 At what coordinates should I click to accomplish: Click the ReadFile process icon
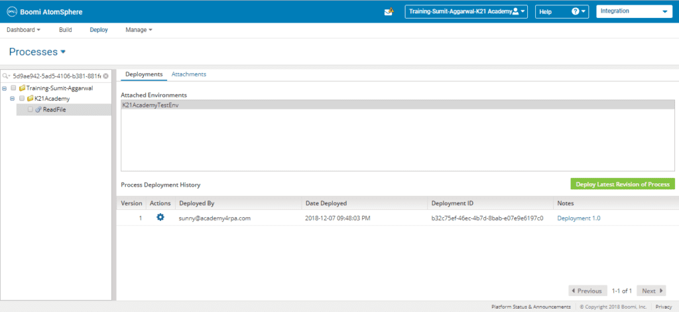point(38,110)
